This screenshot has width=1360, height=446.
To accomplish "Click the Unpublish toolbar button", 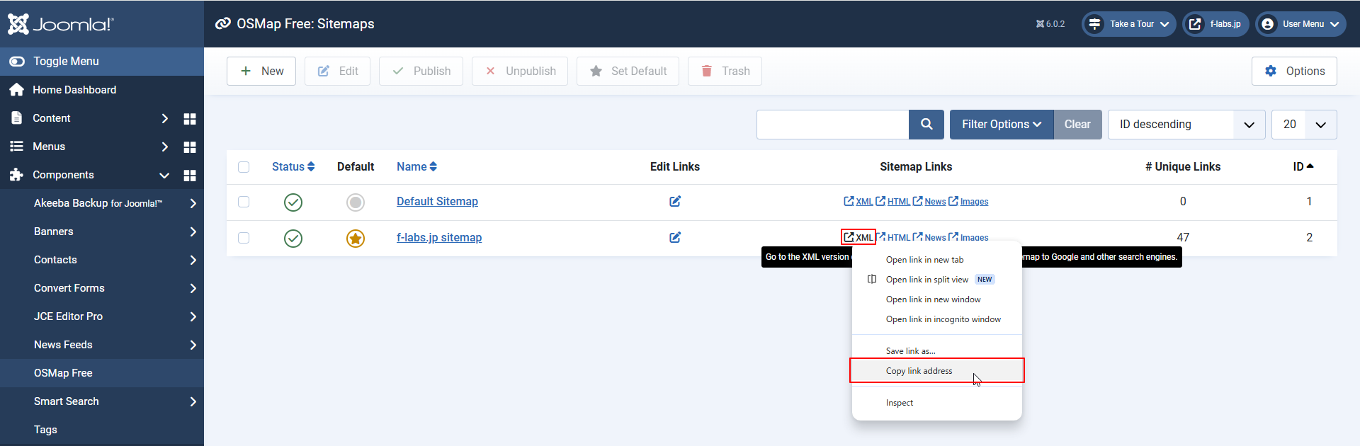I will tap(520, 71).
